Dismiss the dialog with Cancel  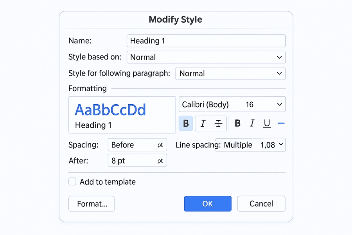click(x=261, y=204)
